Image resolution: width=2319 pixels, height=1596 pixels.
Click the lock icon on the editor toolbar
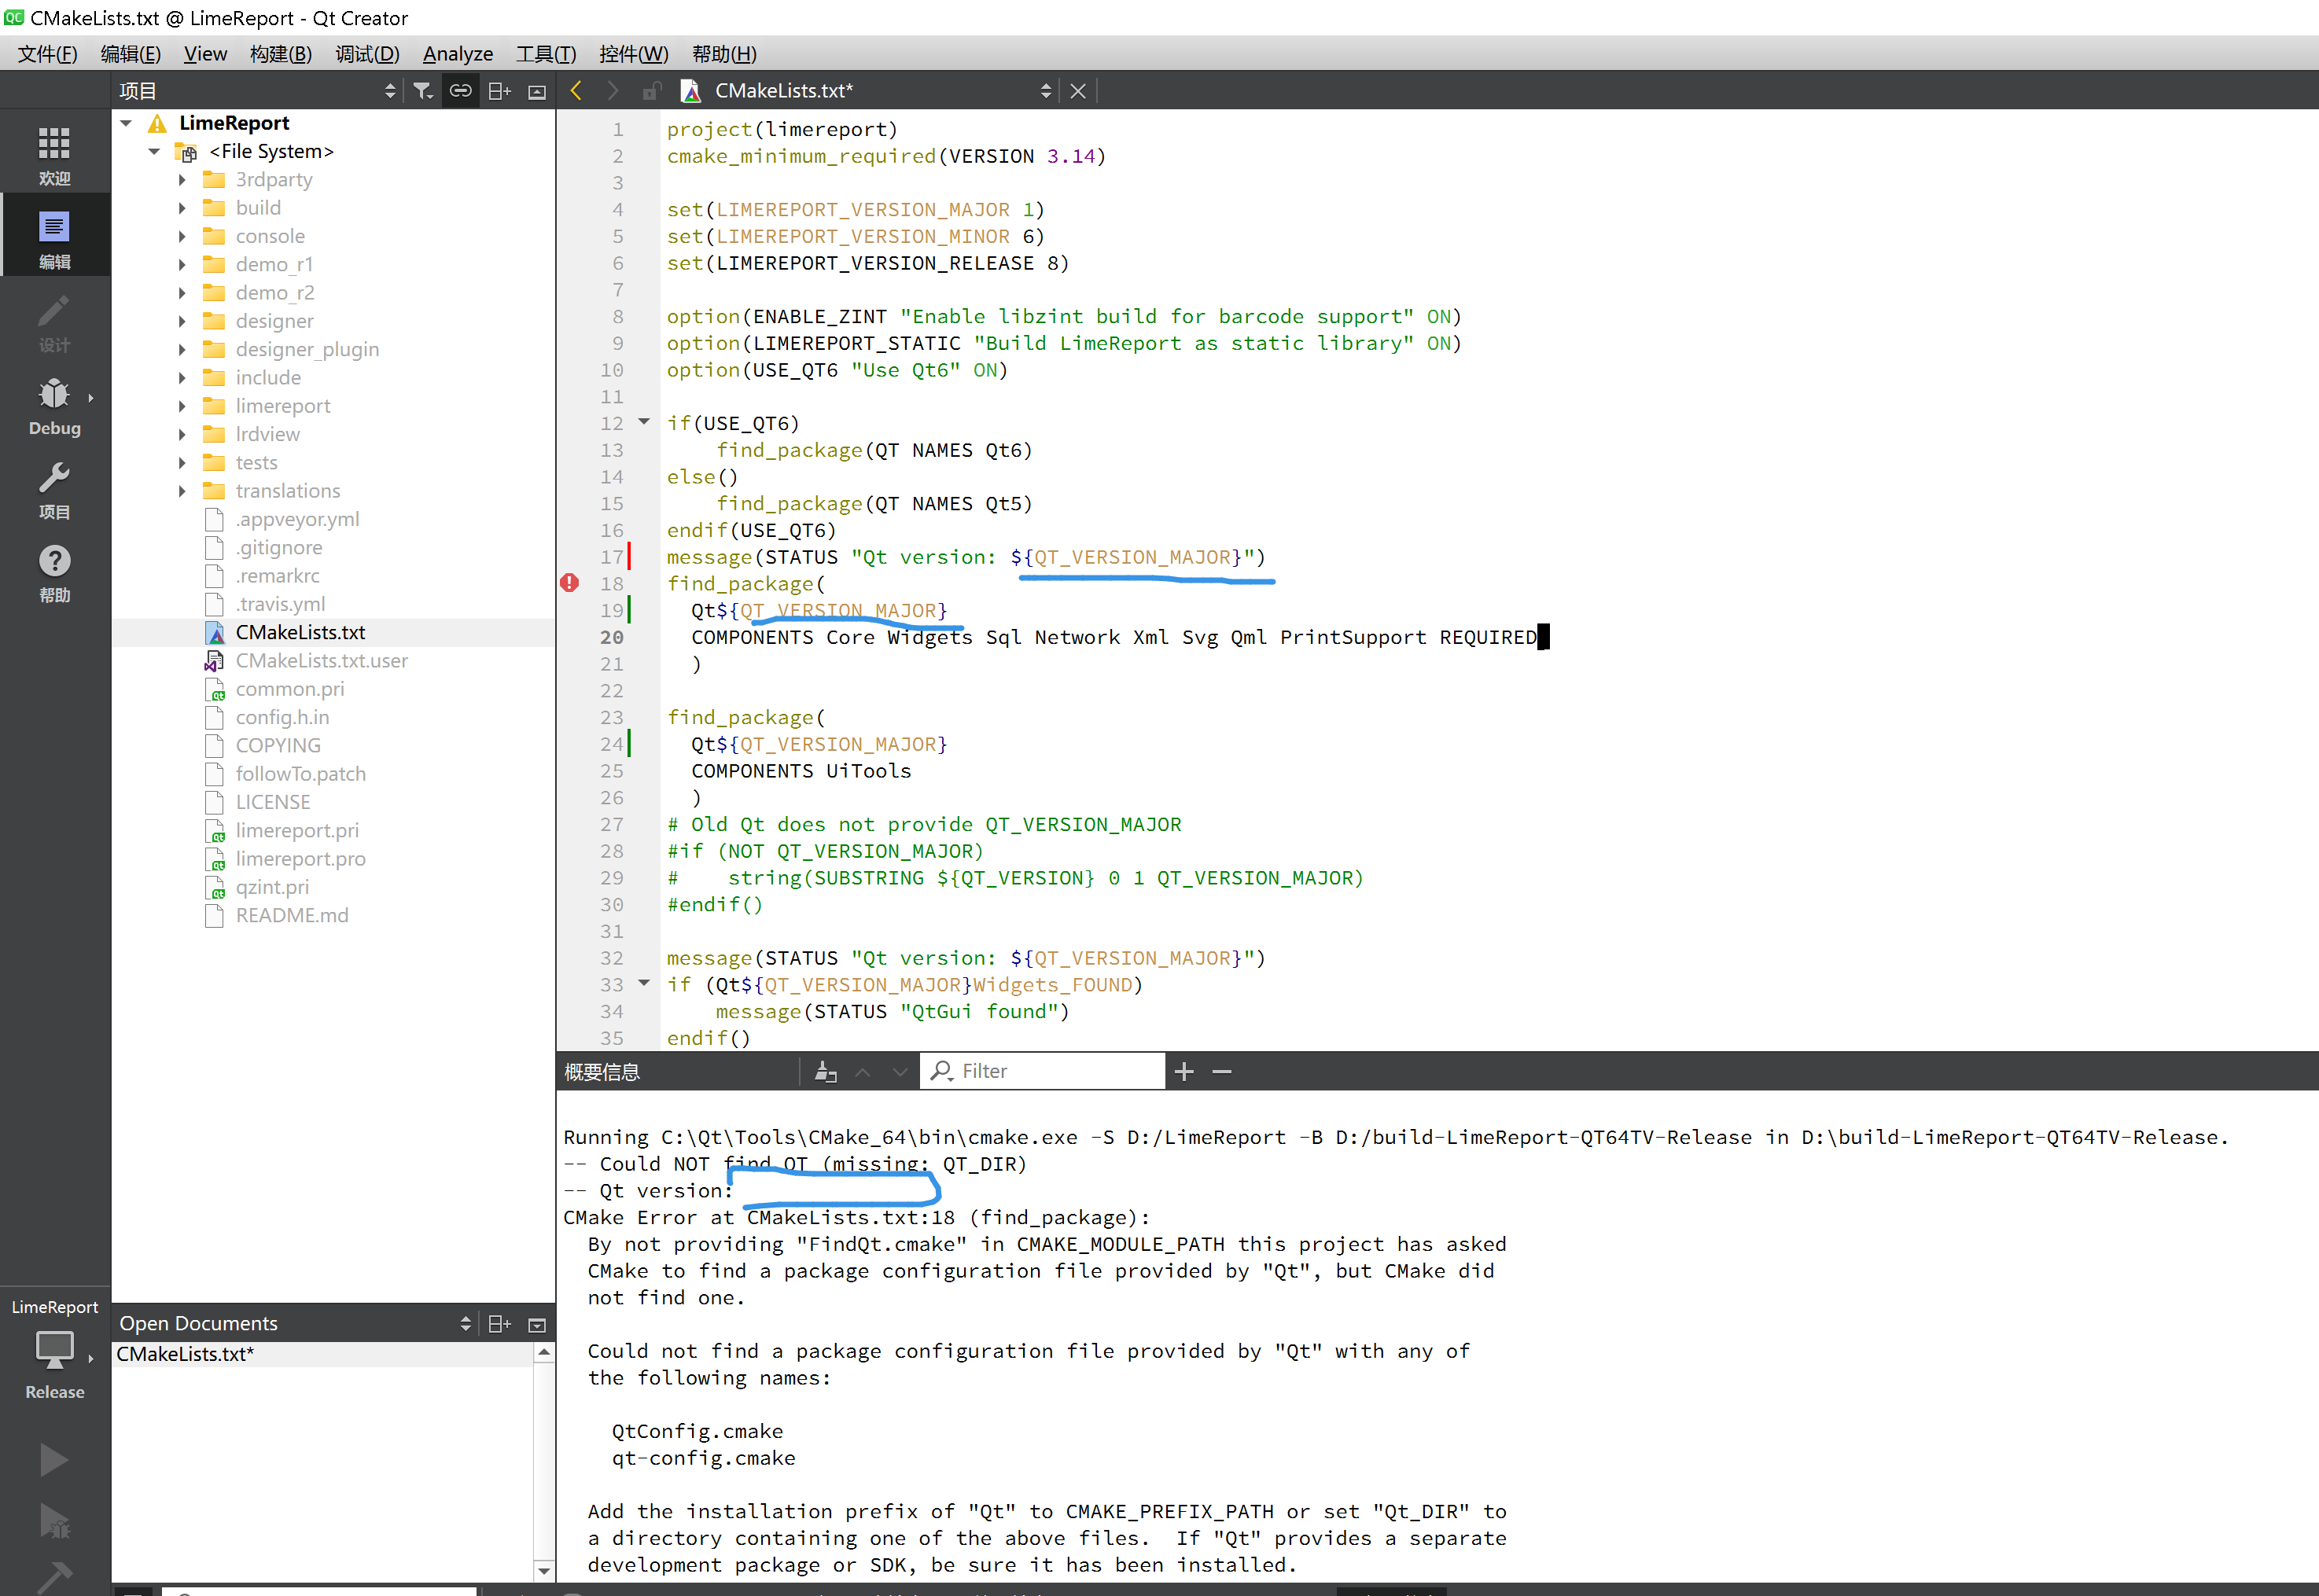pyautogui.click(x=651, y=90)
